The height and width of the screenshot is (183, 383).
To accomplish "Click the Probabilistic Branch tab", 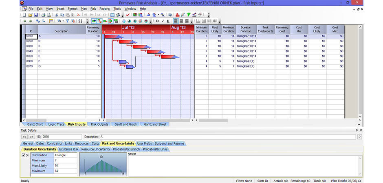I will pyautogui.click(x=126, y=149).
